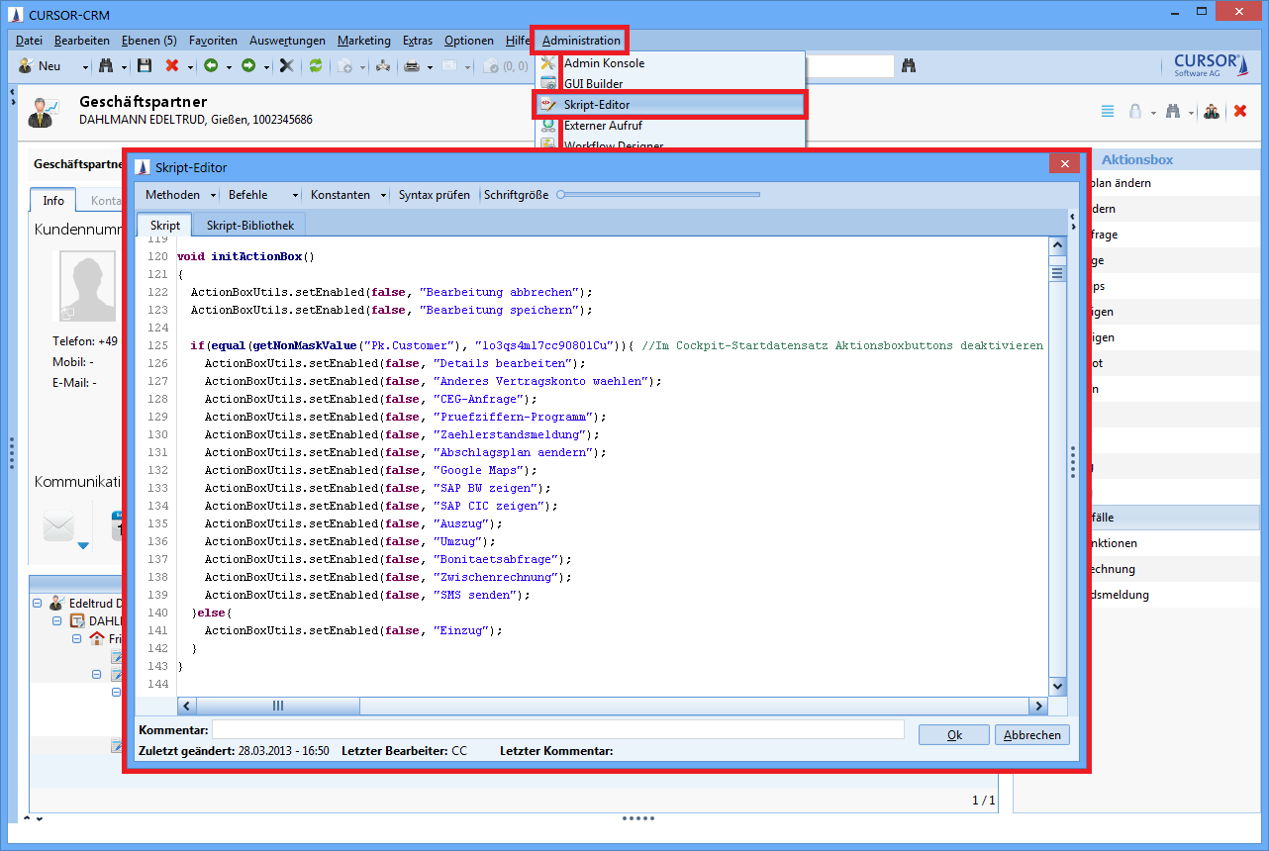Click the save floppy disk toolbar icon
1269x851 pixels.
[145, 66]
